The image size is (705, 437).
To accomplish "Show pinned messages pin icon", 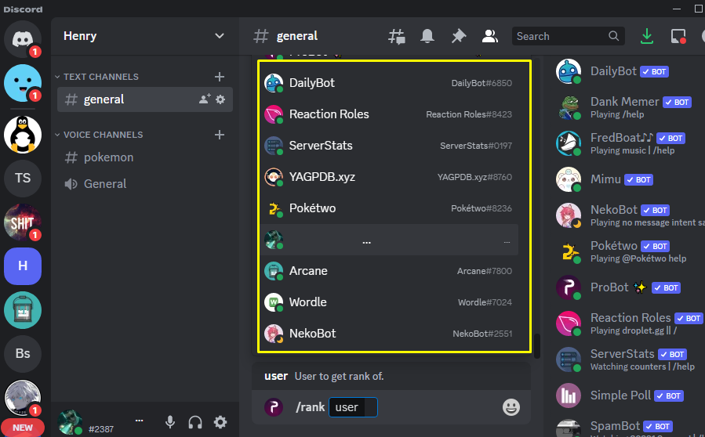I will tap(459, 36).
